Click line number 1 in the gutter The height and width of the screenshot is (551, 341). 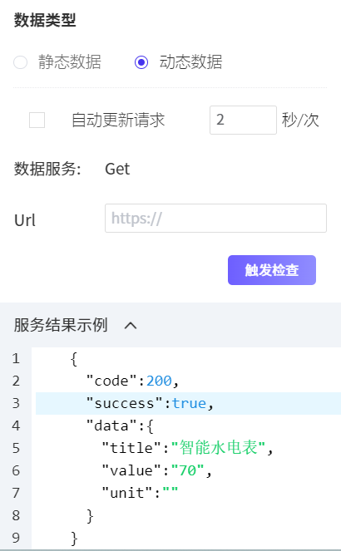point(16,359)
